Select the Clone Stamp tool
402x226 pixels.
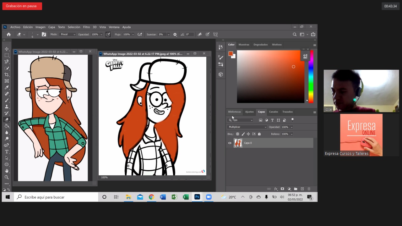tap(7, 107)
